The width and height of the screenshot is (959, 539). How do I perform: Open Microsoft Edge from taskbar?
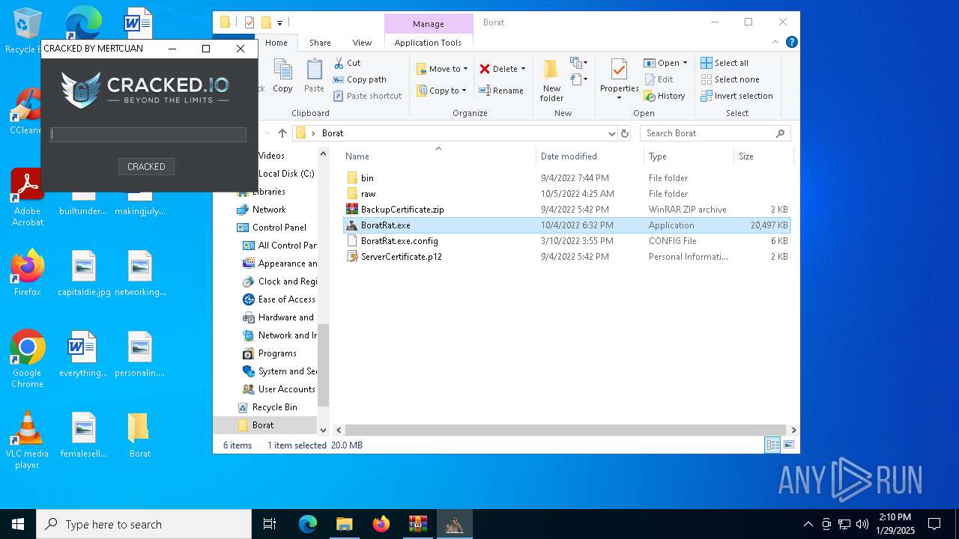(x=308, y=524)
